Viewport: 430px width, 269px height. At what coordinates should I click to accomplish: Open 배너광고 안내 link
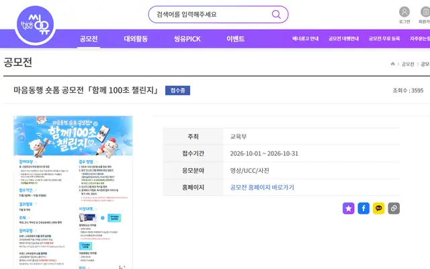[x=305, y=39]
